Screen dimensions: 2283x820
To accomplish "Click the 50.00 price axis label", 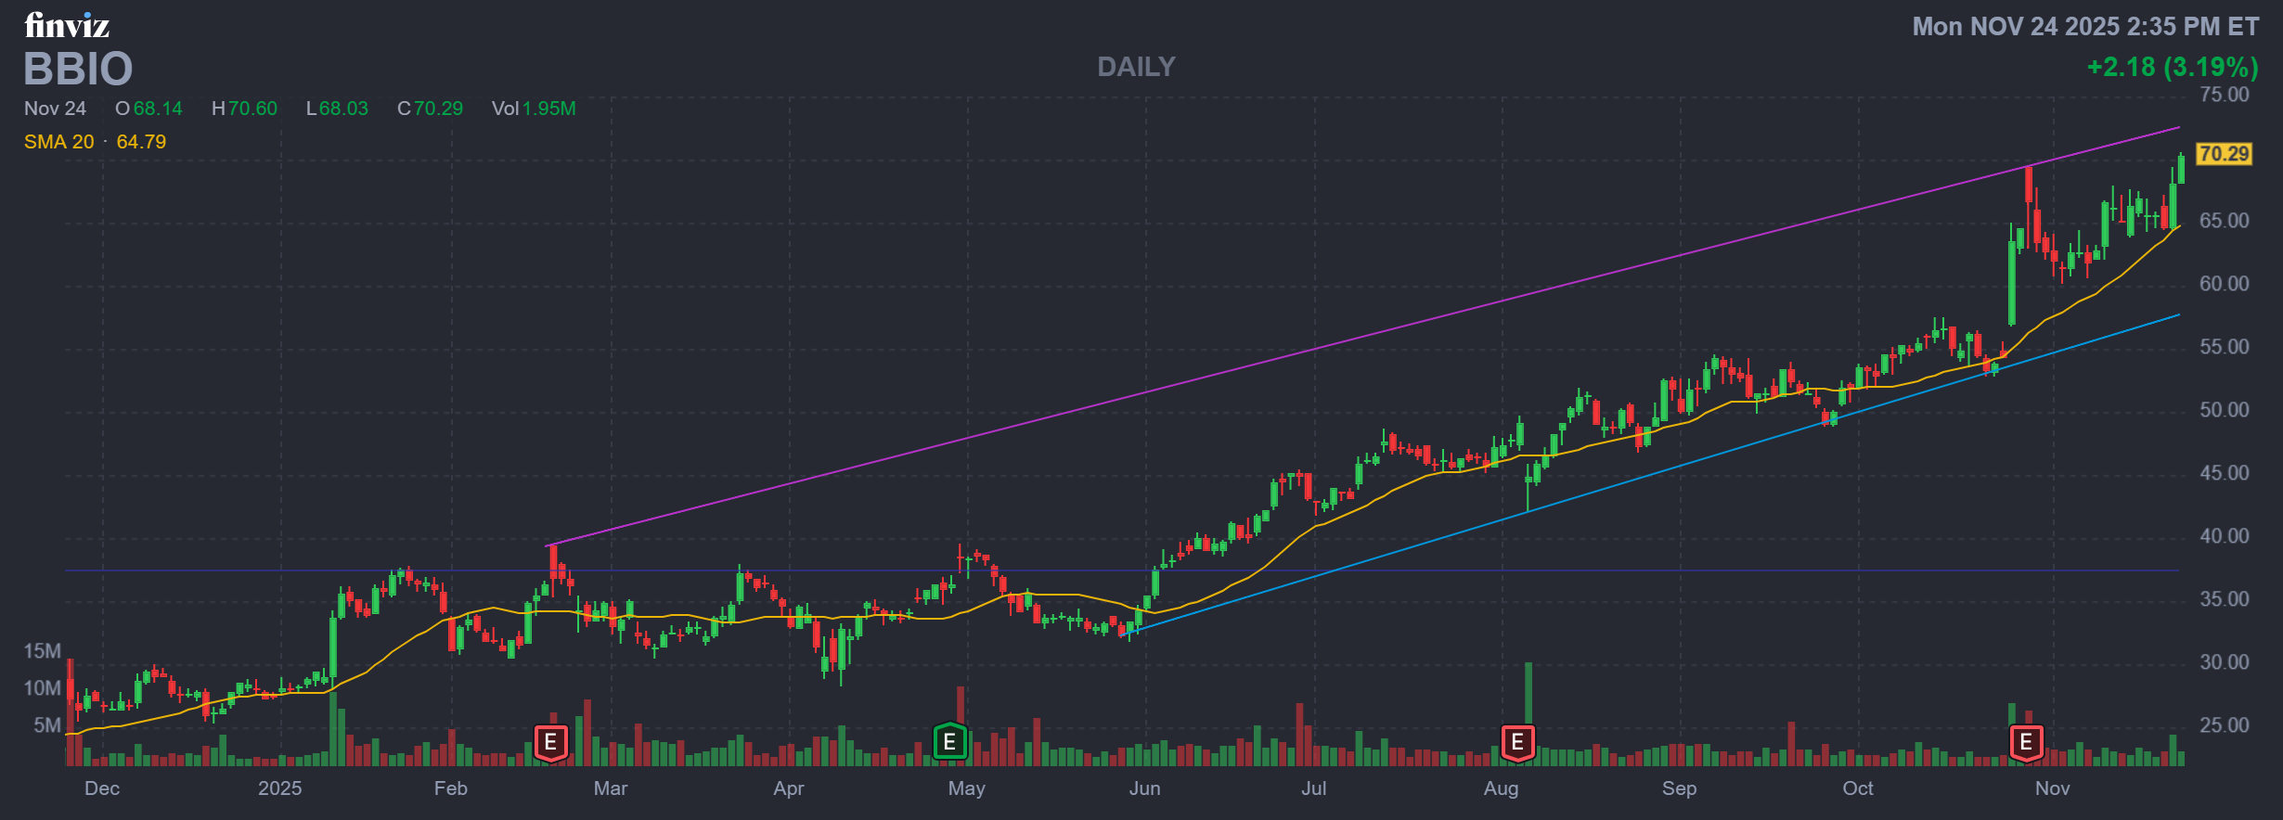I will (x=2224, y=410).
